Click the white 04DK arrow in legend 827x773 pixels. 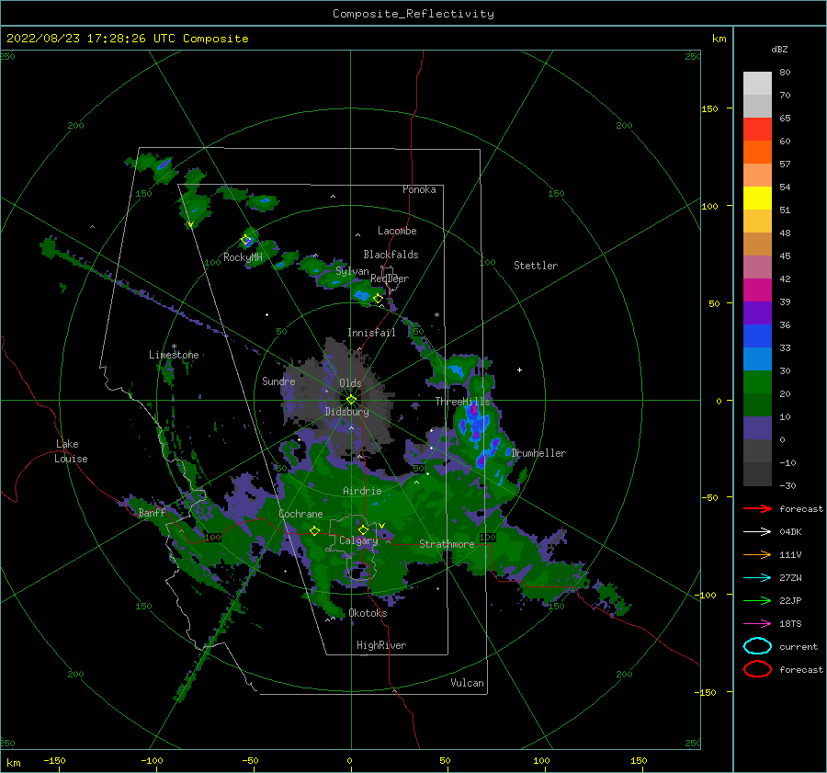757,532
